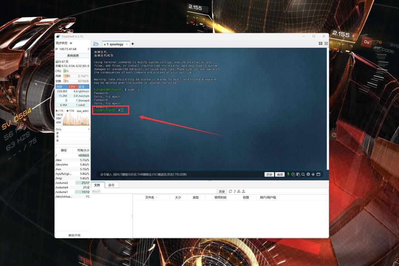
Task: Click the copy icon in the terminal status bar
Action: coord(294,174)
